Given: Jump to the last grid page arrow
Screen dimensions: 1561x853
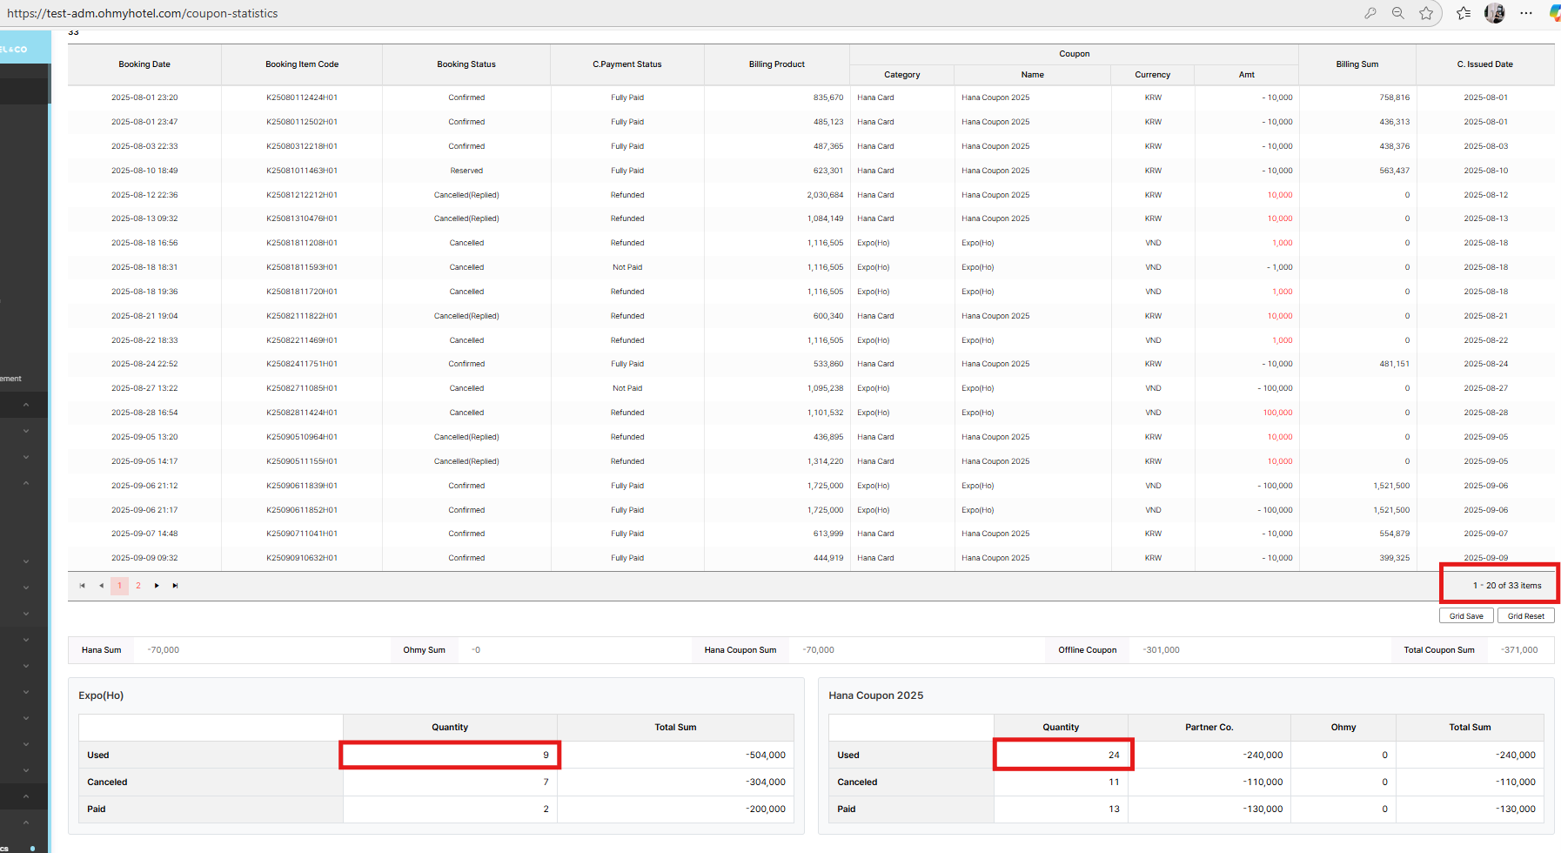Looking at the screenshot, I should point(175,586).
